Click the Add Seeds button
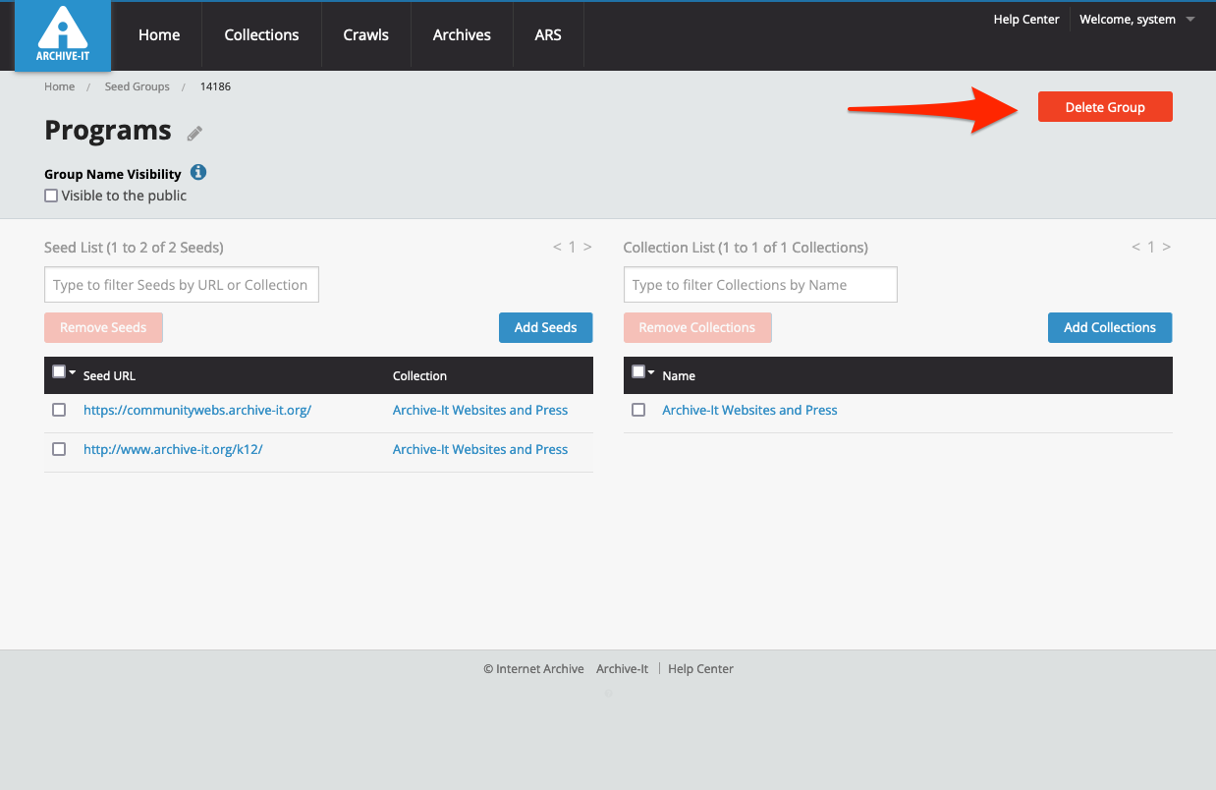 click(x=545, y=327)
